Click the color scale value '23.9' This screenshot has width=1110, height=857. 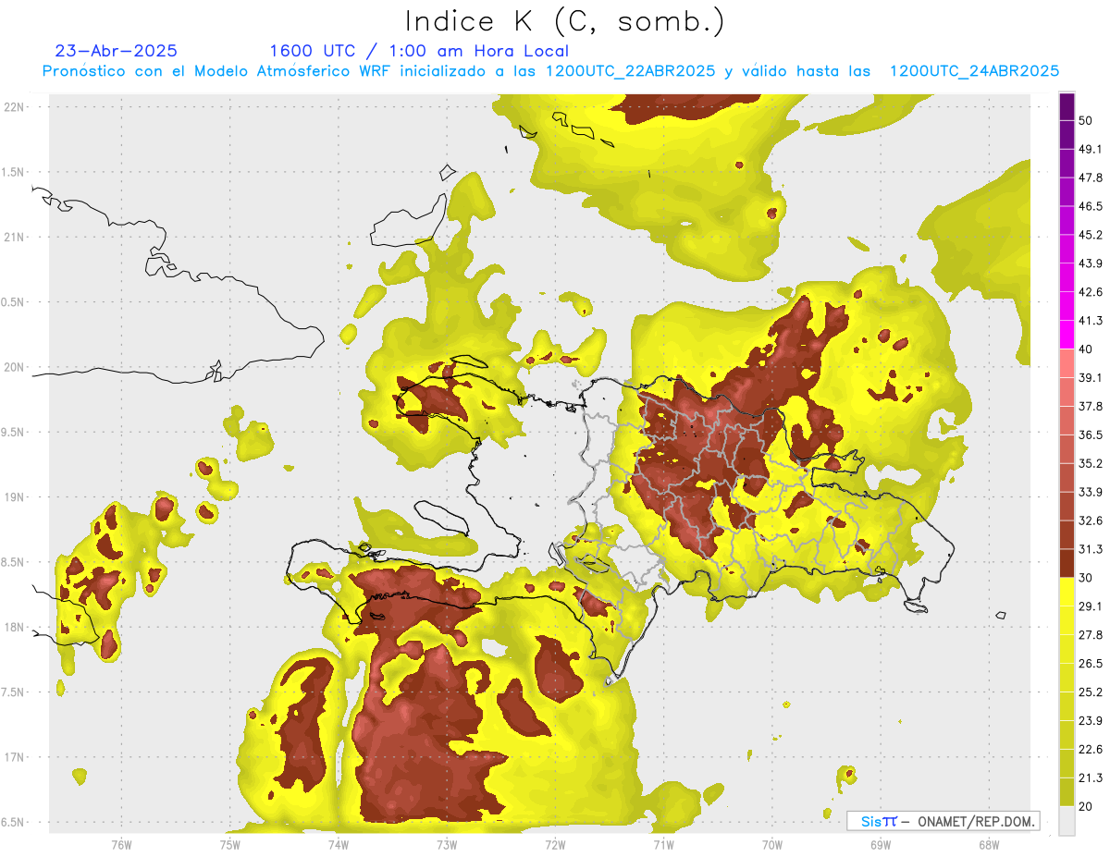(x=1091, y=721)
